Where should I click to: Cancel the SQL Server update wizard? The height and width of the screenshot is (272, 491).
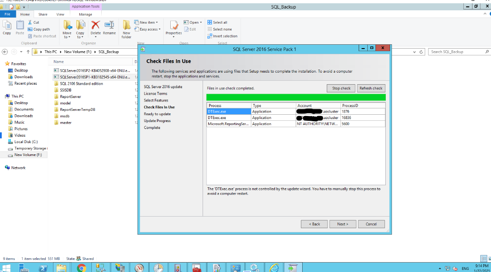coord(371,224)
